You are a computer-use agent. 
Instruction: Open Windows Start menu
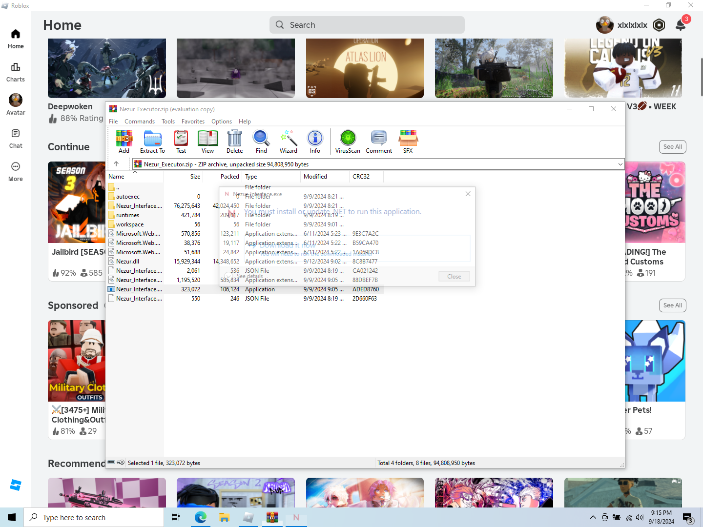click(12, 517)
